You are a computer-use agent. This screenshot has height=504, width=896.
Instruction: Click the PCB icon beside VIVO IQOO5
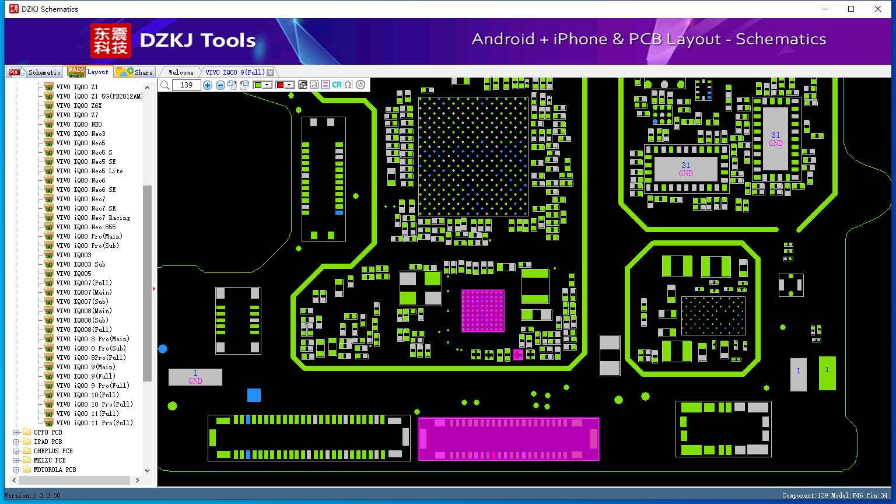[49, 274]
